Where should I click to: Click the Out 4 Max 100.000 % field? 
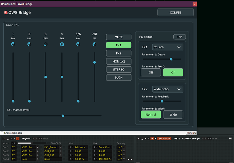pos(102,159)
